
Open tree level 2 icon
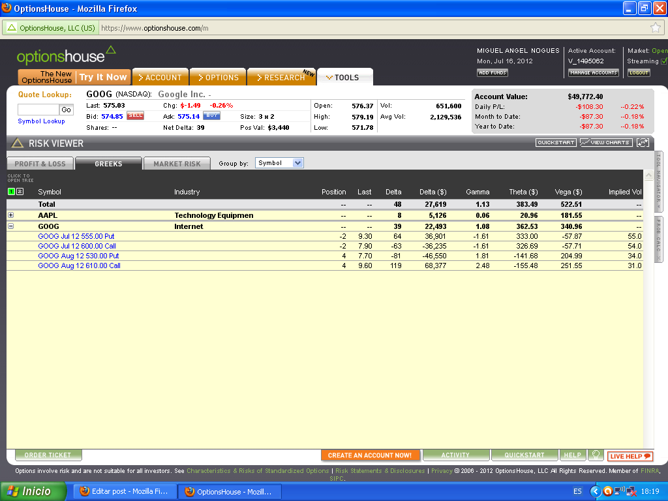coord(20,192)
